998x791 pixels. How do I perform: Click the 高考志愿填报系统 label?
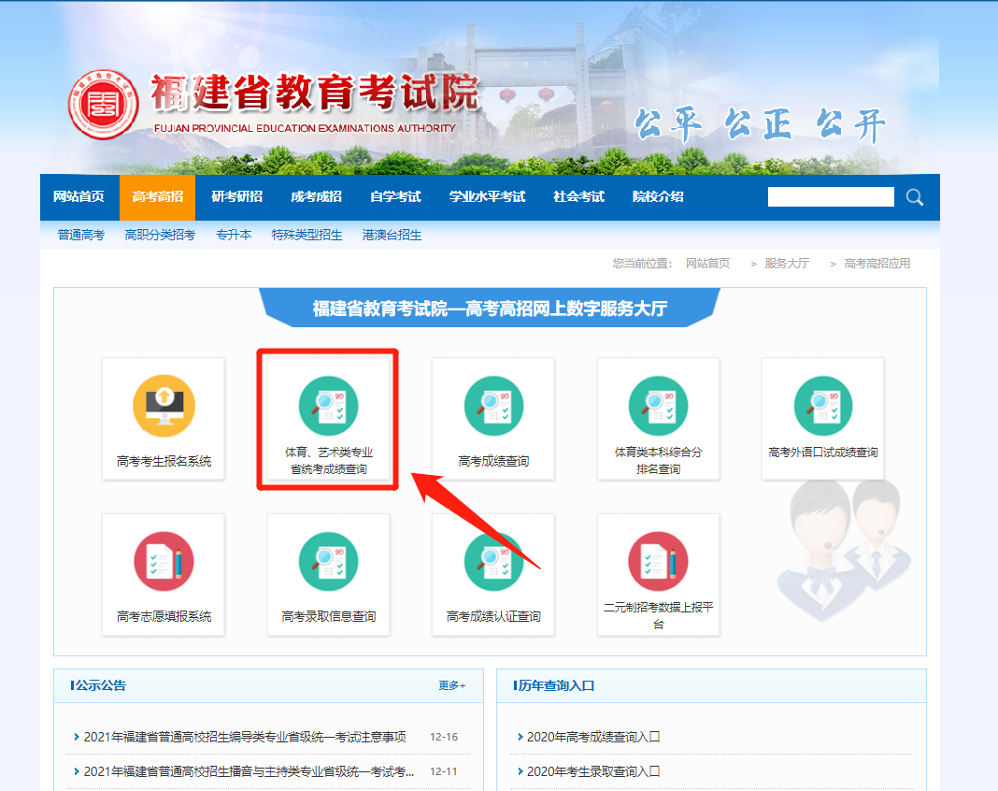point(164,616)
